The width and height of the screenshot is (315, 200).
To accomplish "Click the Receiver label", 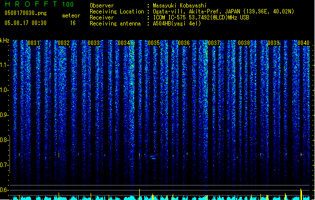I will coord(102,17).
